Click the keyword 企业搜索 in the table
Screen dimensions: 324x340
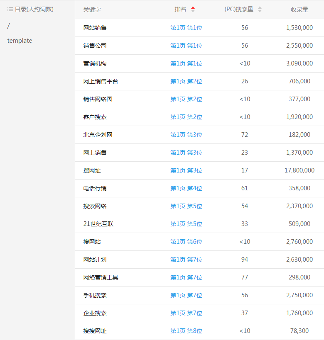click(x=95, y=313)
